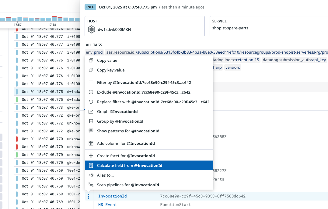The width and height of the screenshot is (328, 209).
Task: Click the Copy key:value icon
Action: [91, 70]
